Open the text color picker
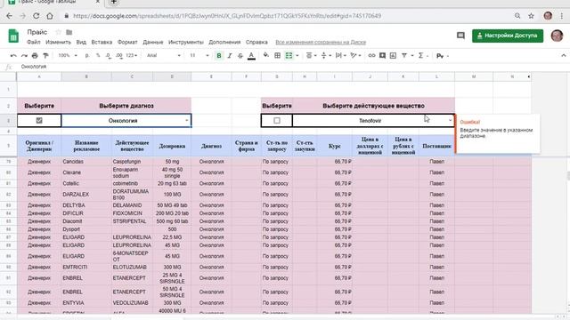The width and height of the screenshot is (570, 320). tap(251, 55)
